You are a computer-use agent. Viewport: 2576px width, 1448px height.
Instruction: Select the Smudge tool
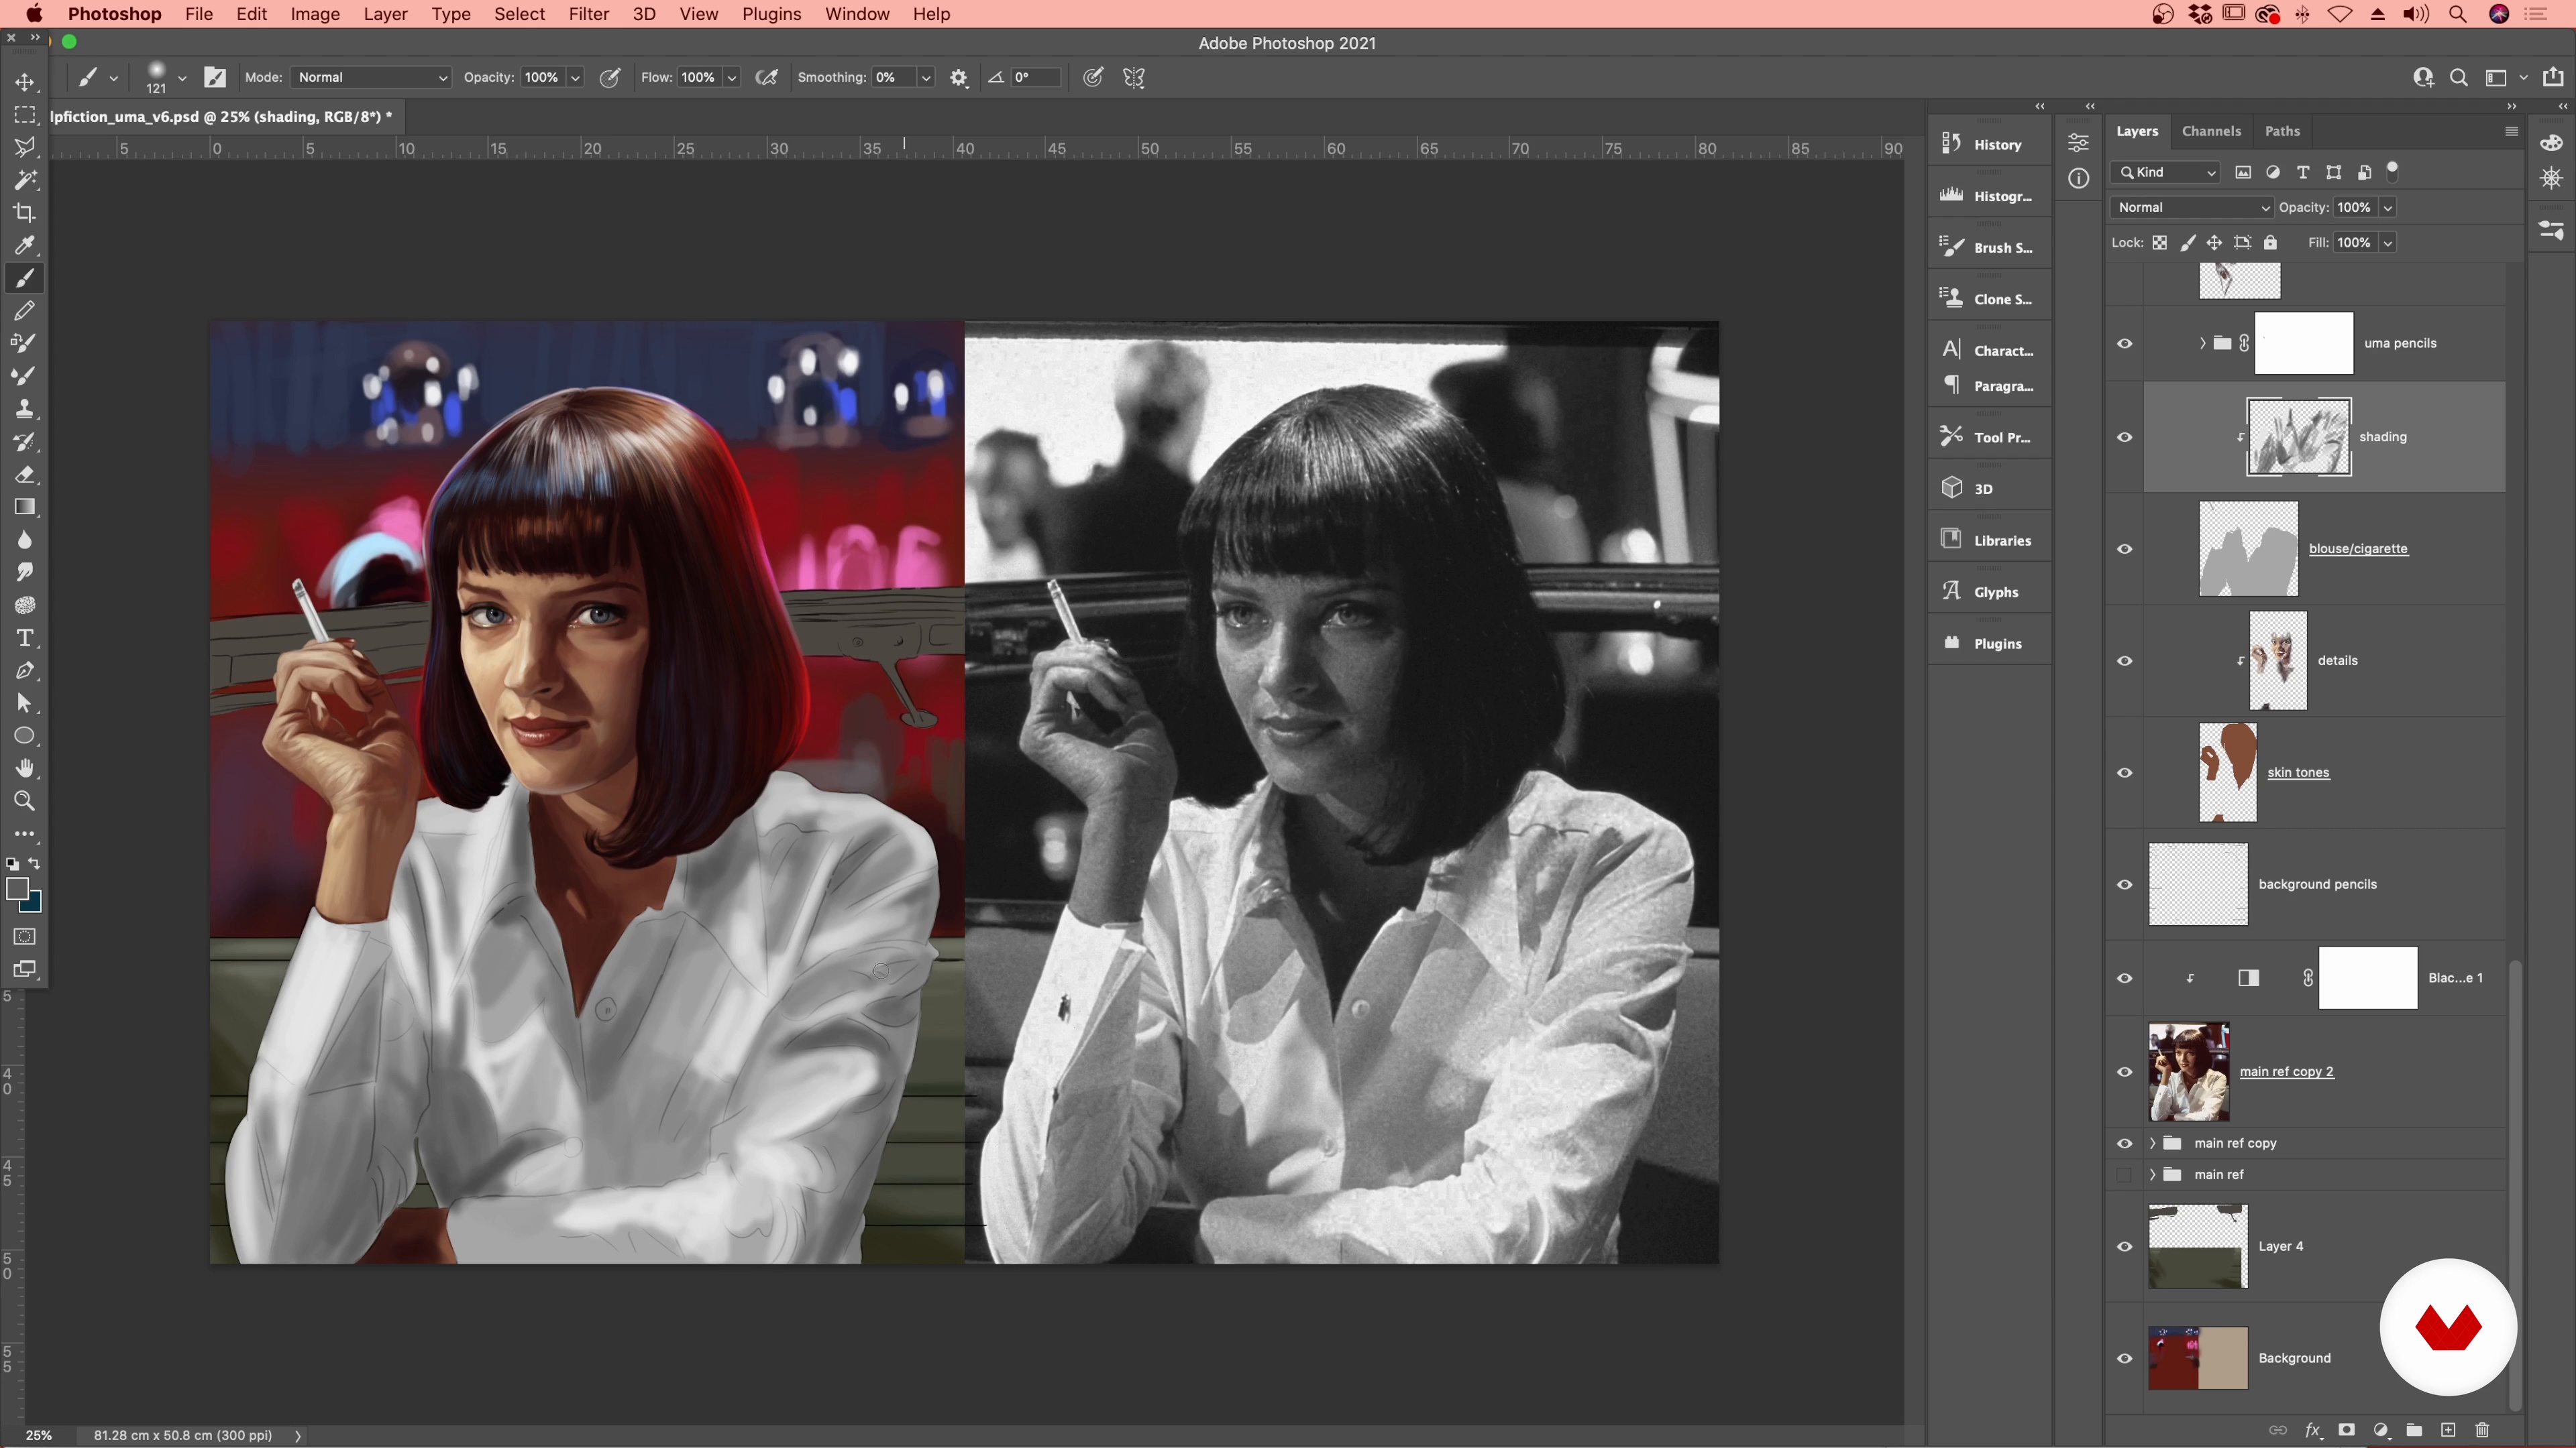(x=24, y=572)
